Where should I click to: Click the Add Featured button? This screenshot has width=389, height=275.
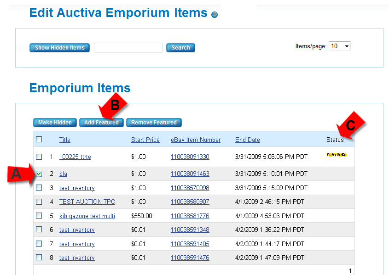click(101, 123)
